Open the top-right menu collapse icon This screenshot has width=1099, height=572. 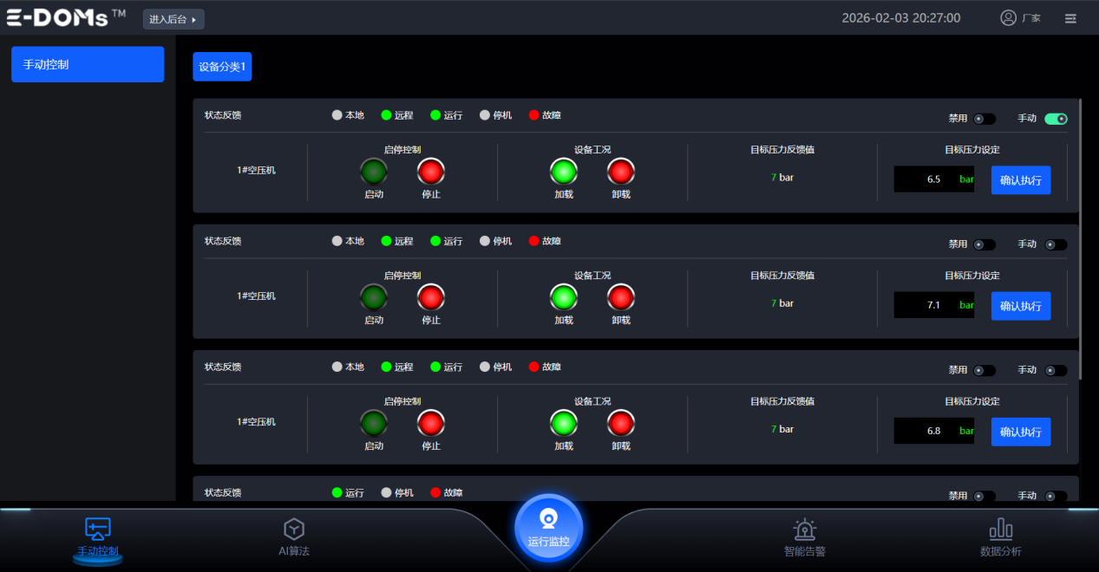(1070, 18)
